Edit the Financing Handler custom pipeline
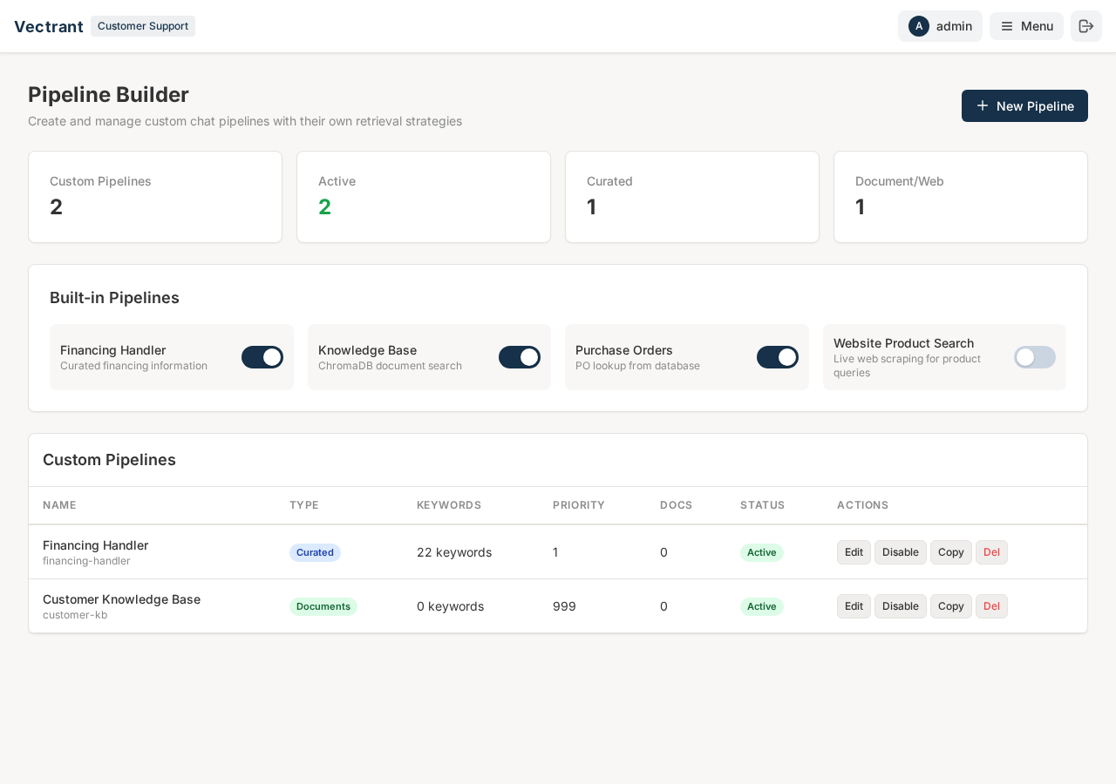Image resolution: width=1116 pixels, height=784 pixels. click(x=853, y=552)
